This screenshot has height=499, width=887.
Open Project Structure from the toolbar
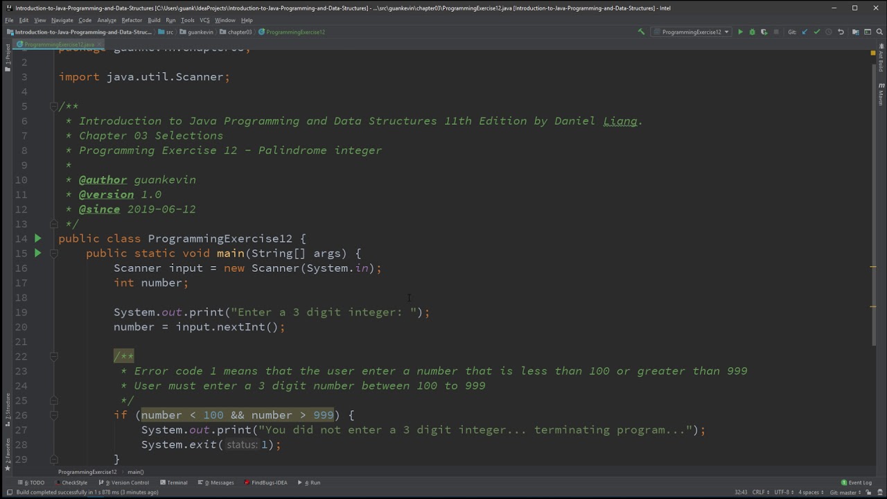pos(856,32)
